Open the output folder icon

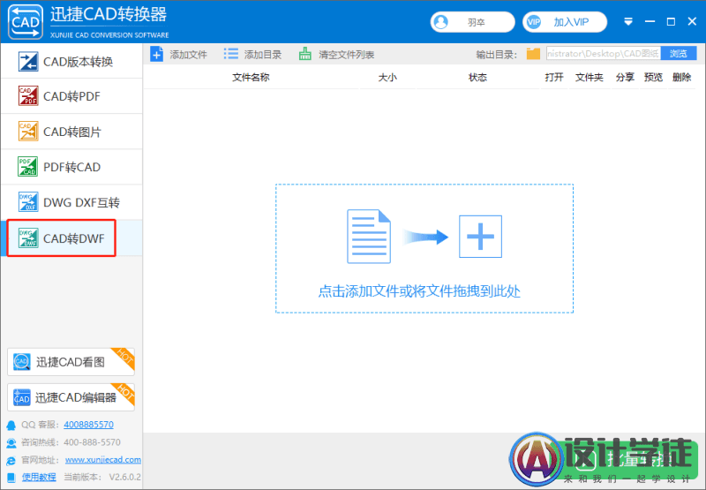pyautogui.click(x=533, y=54)
